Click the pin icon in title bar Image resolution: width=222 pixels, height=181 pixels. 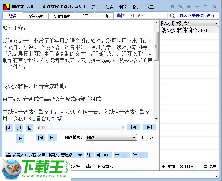180,6
